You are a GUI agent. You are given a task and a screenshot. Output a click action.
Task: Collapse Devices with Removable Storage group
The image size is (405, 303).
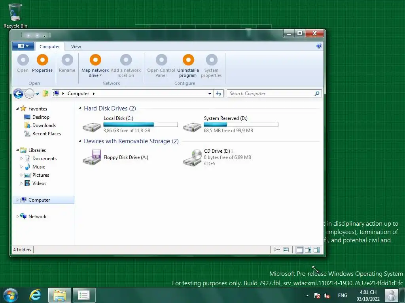click(80, 141)
